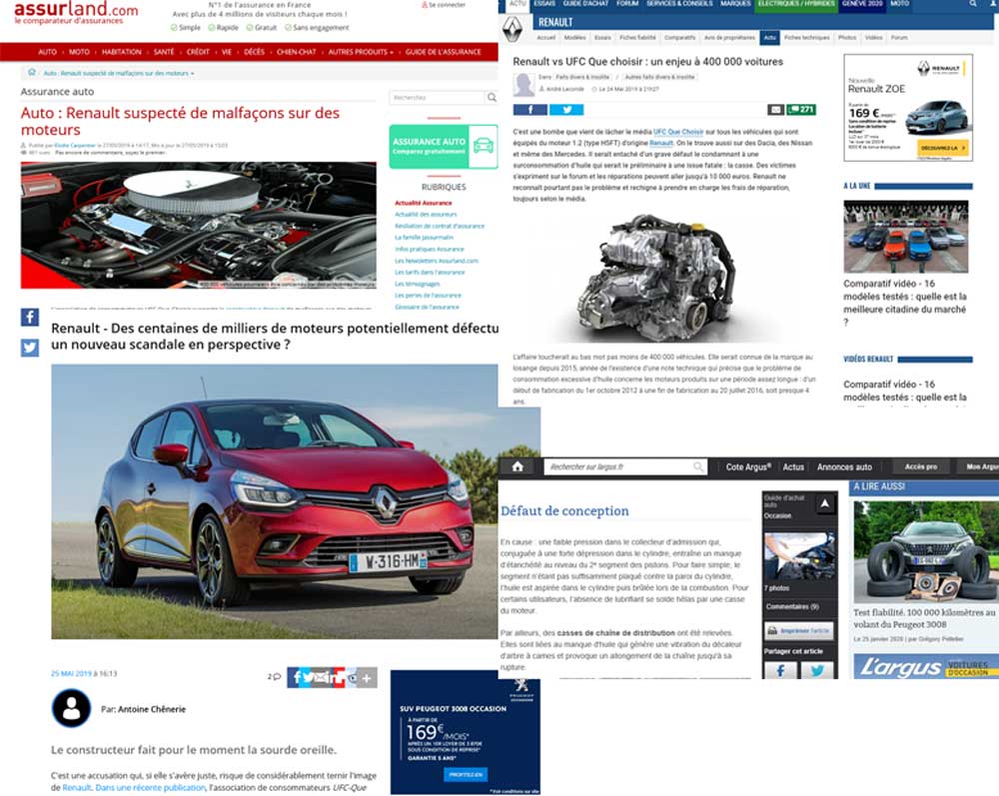Click the Accès pro button
This screenshot has height=796, width=999.
click(x=921, y=466)
